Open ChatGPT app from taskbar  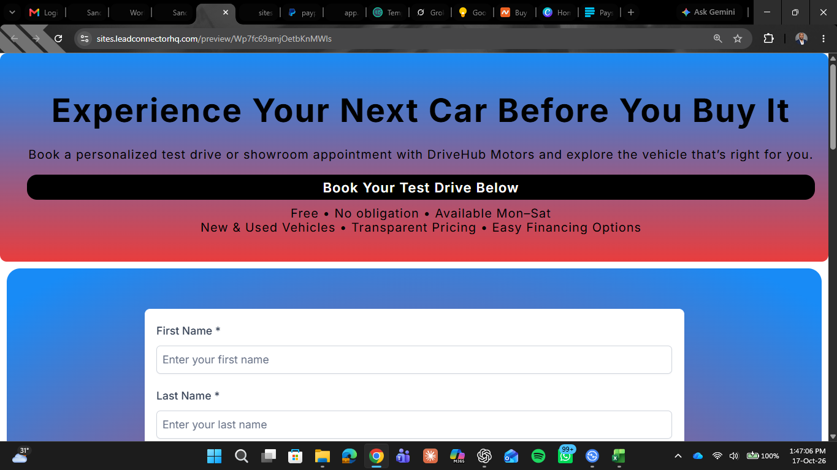point(484,456)
